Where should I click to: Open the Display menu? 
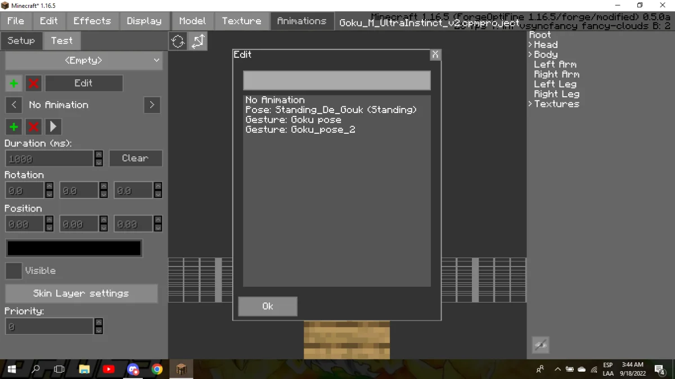click(144, 21)
